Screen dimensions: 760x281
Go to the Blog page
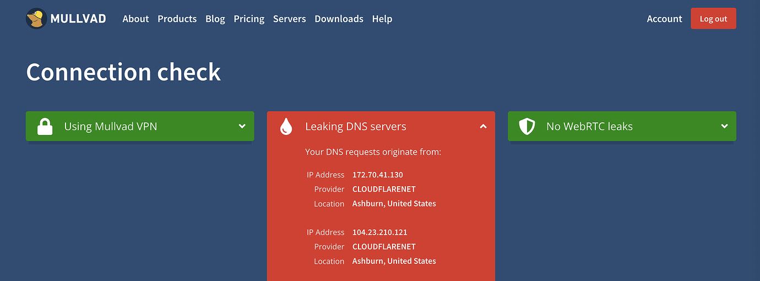215,19
